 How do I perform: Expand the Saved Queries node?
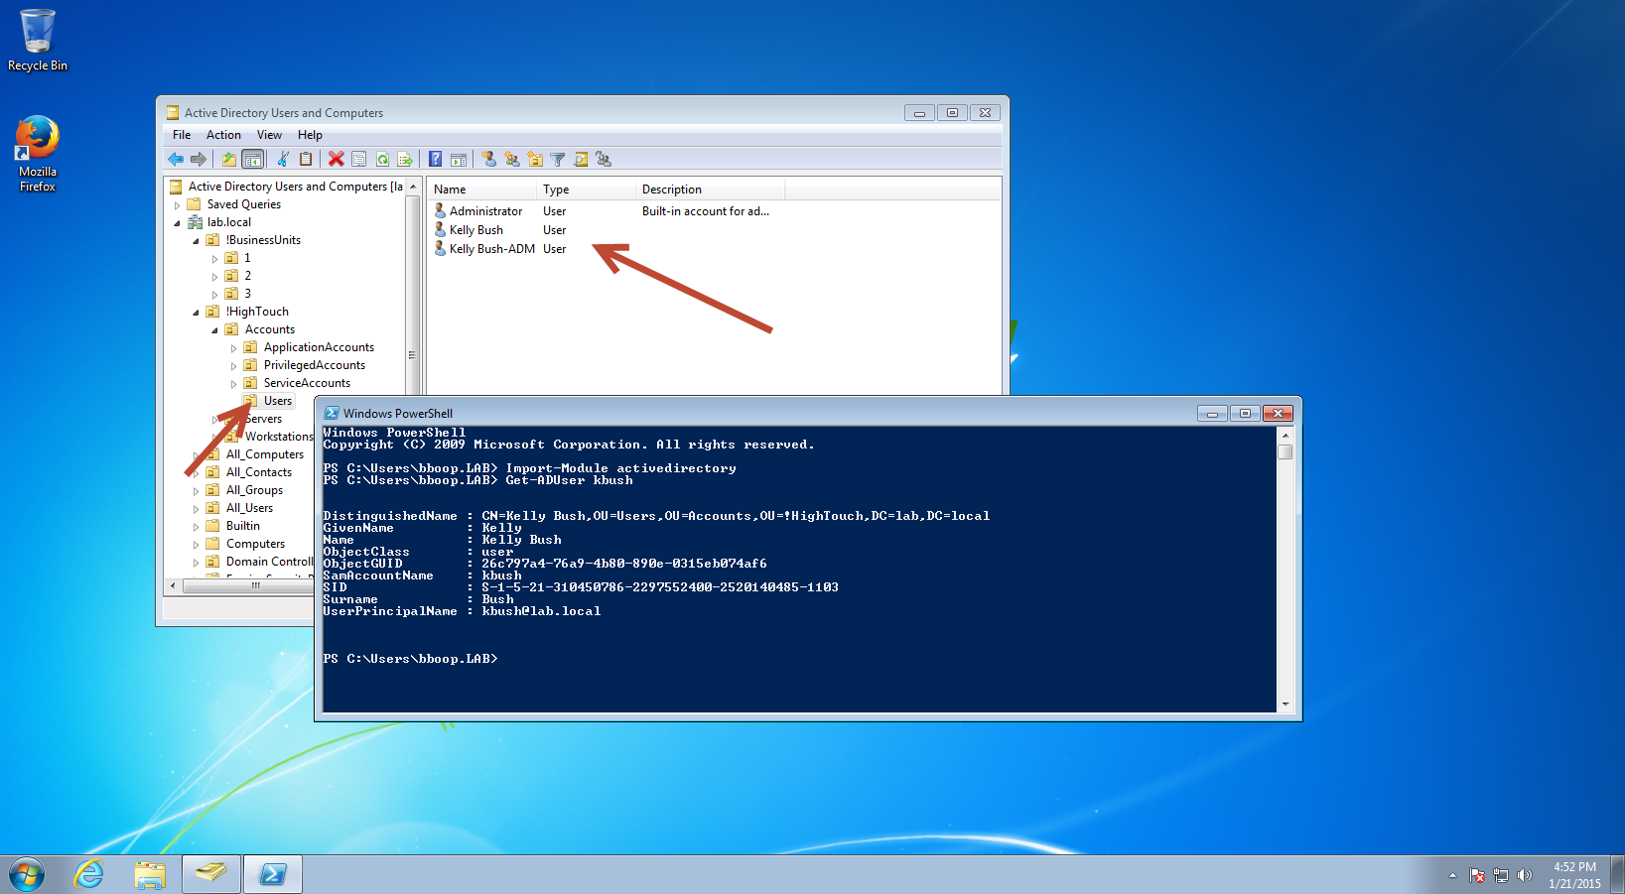(178, 205)
